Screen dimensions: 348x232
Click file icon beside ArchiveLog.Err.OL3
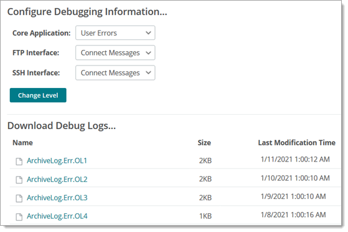point(19,198)
